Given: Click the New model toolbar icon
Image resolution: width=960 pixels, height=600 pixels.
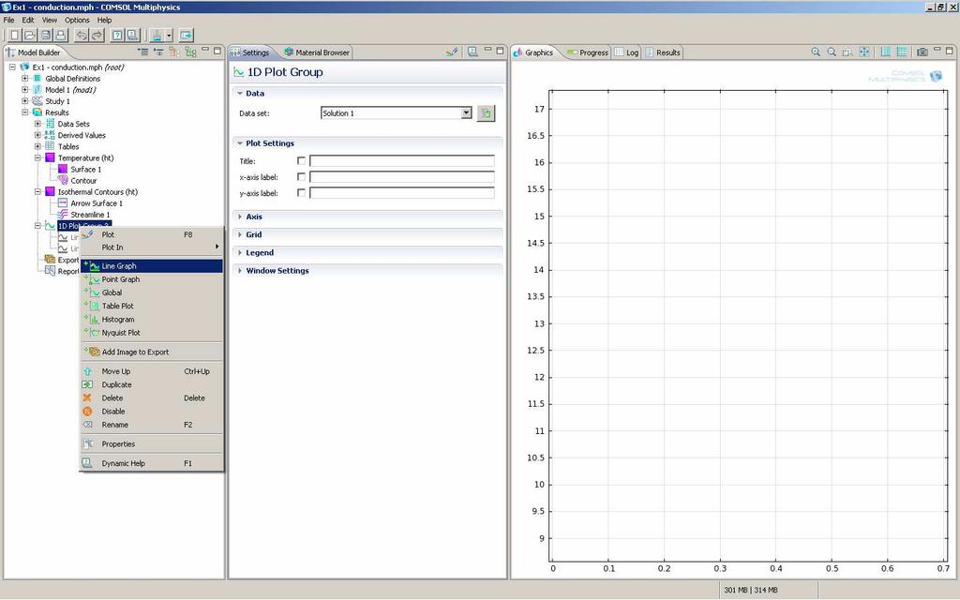Looking at the screenshot, I should click(14, 35).
